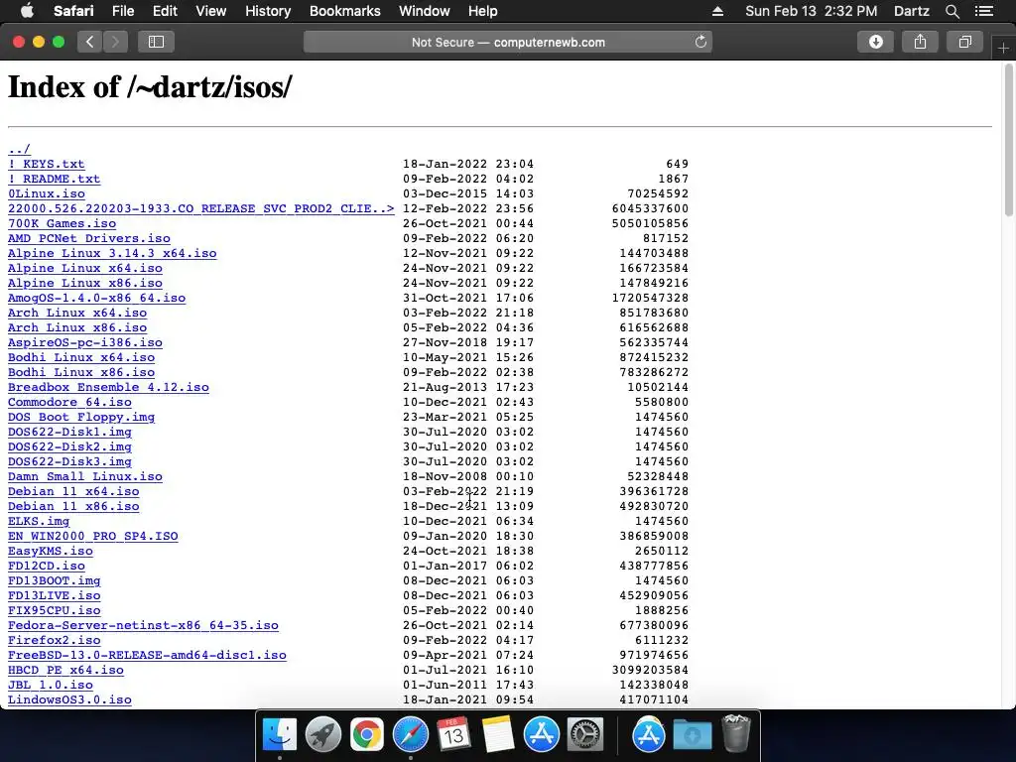Image resolution: width=1016 pixels, height=762 pixels.
Task: Open Applications folder in Dock
Action: pyautogui.click(x=649, y=735)
